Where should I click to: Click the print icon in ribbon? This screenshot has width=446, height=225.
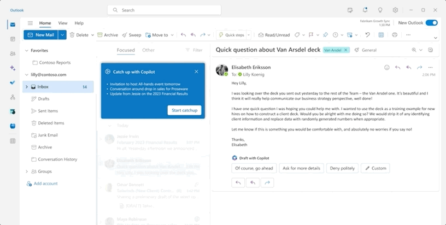pos(395,35)
